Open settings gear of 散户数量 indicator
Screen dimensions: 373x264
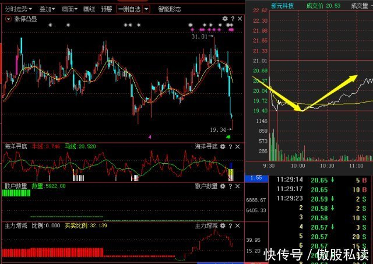[223, 186]
